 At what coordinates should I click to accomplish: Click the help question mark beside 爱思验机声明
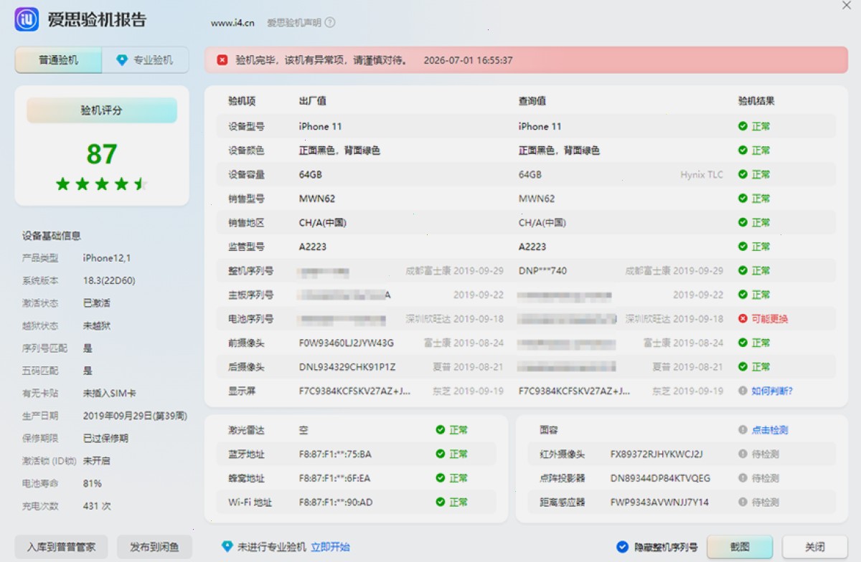coord(330,22)
